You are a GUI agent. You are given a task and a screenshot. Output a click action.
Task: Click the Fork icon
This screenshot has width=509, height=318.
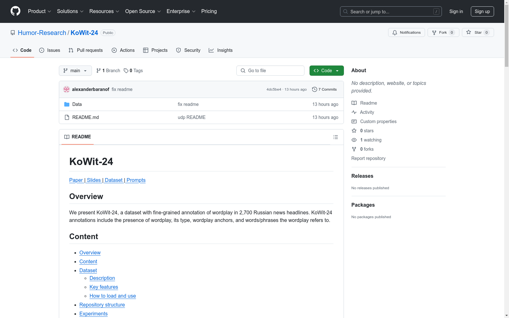(x=434, y=32)
